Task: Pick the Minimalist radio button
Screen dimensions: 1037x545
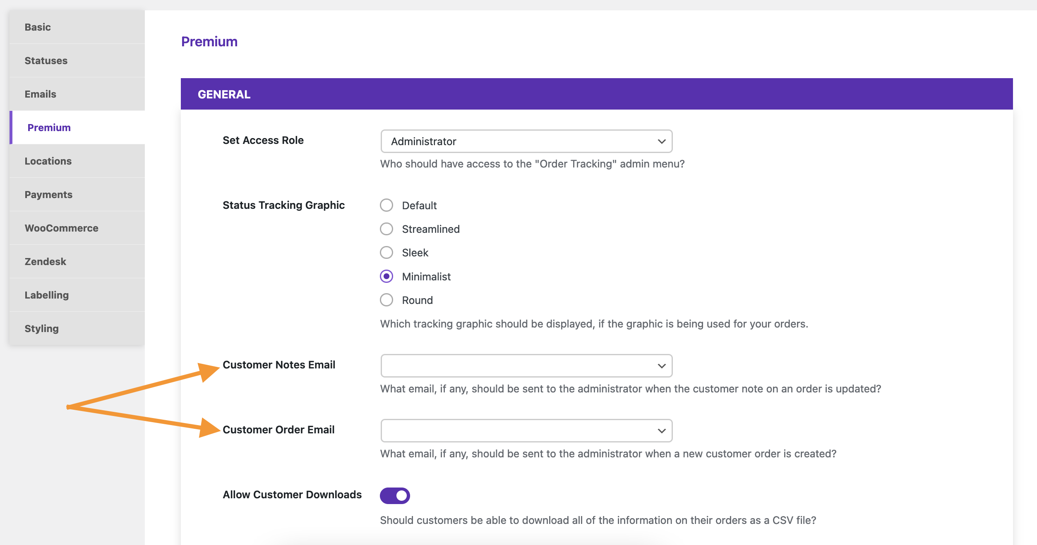Action: tap(386, 276)
